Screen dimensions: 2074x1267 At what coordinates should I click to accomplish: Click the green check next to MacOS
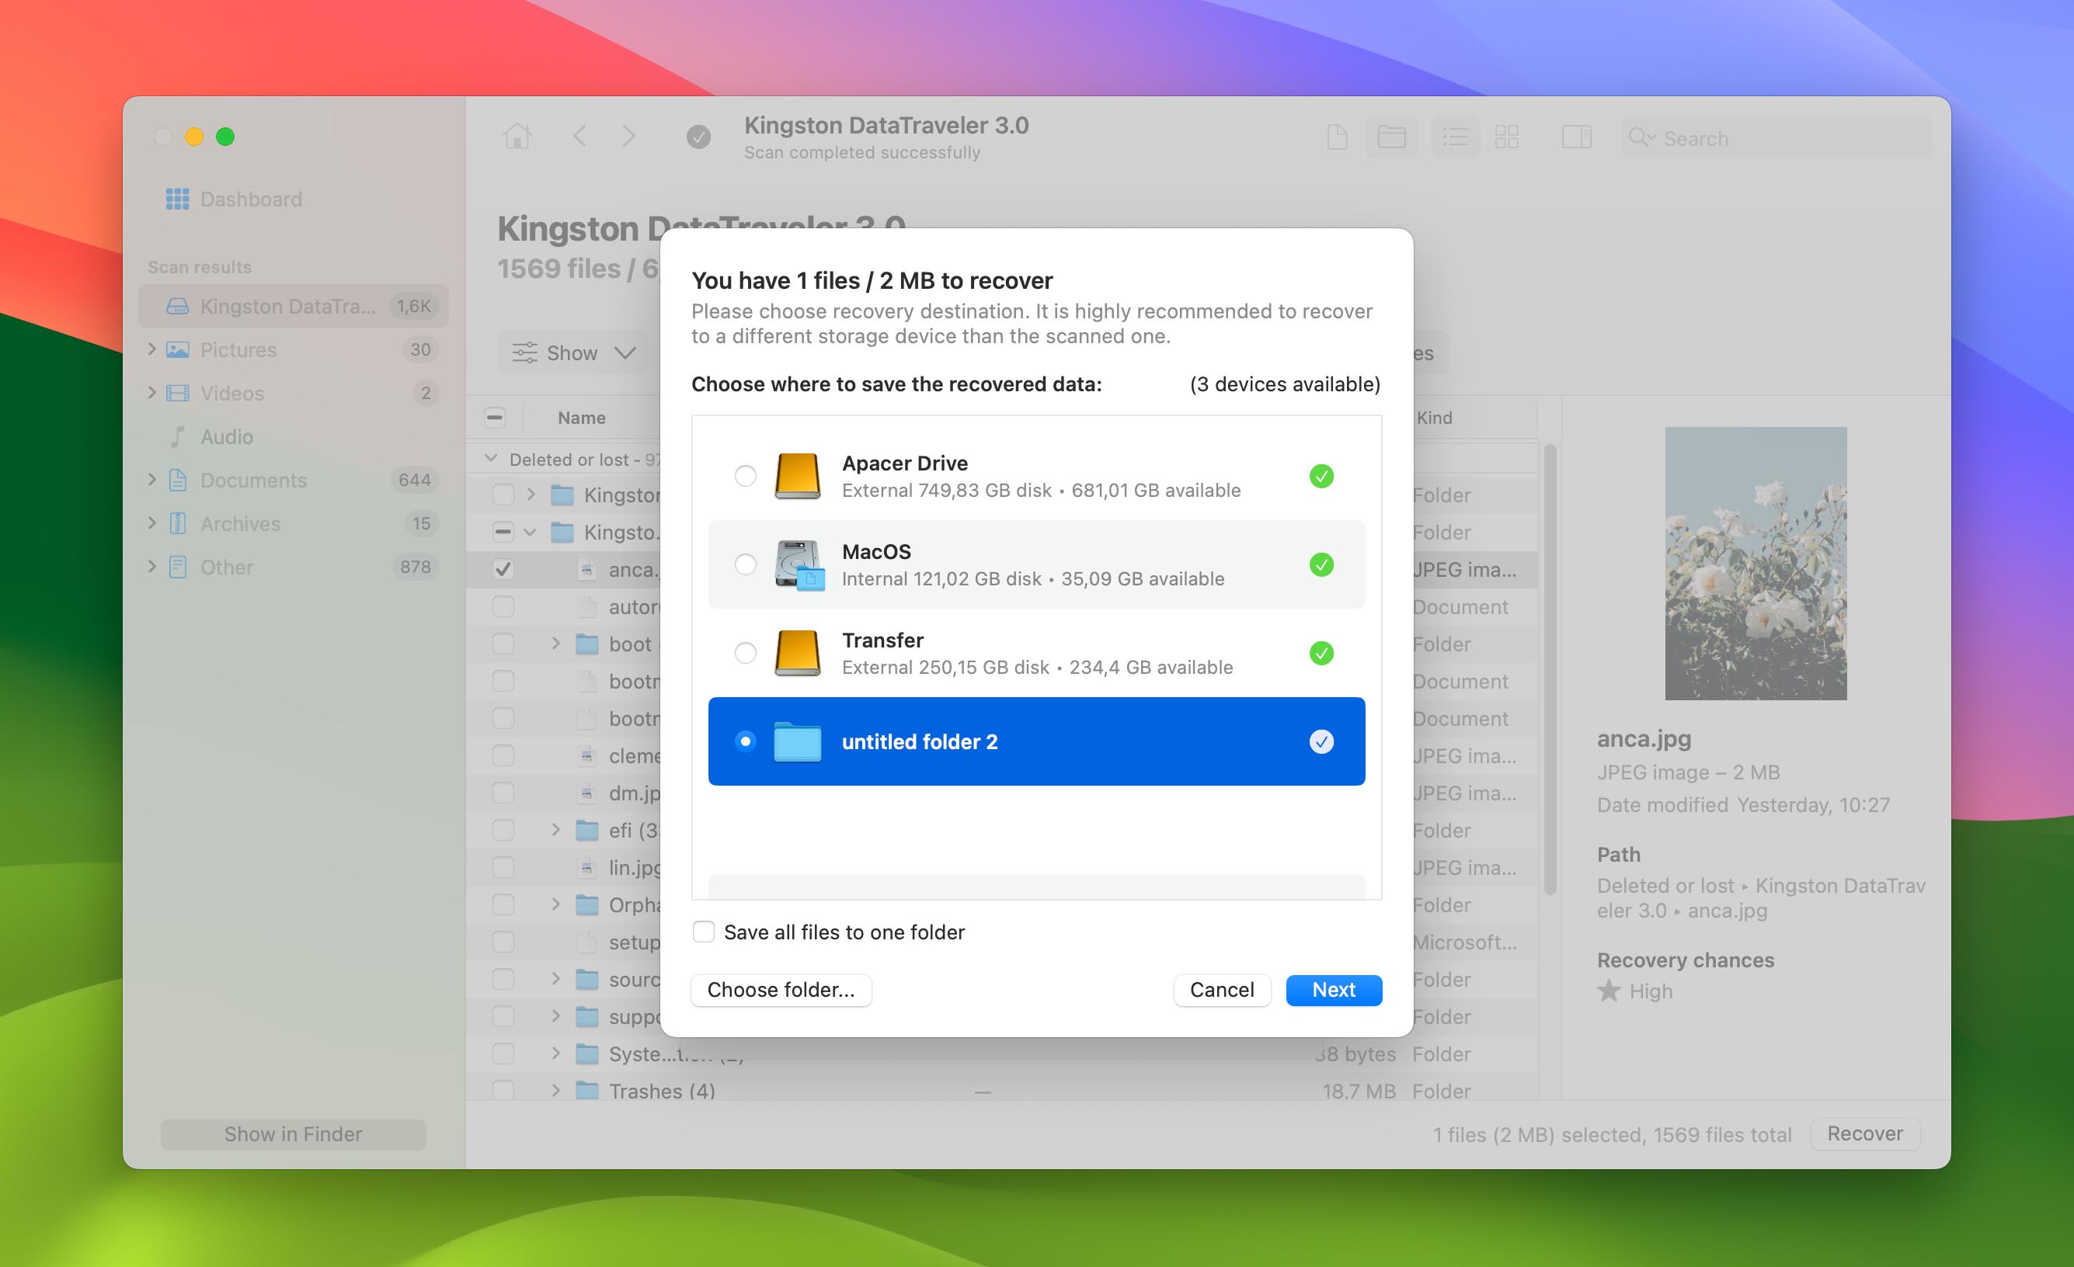click(x=1321, y=564)
